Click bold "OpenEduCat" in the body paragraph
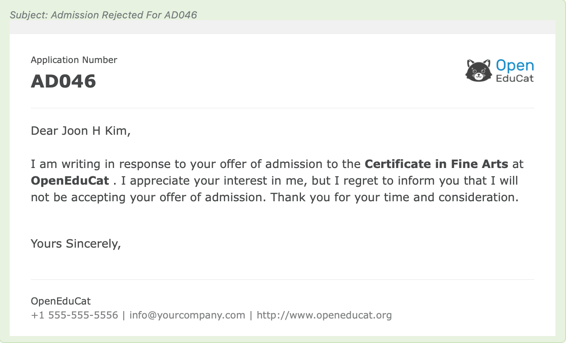This screenshot has width=566, height=343. [x=70, y=181]
